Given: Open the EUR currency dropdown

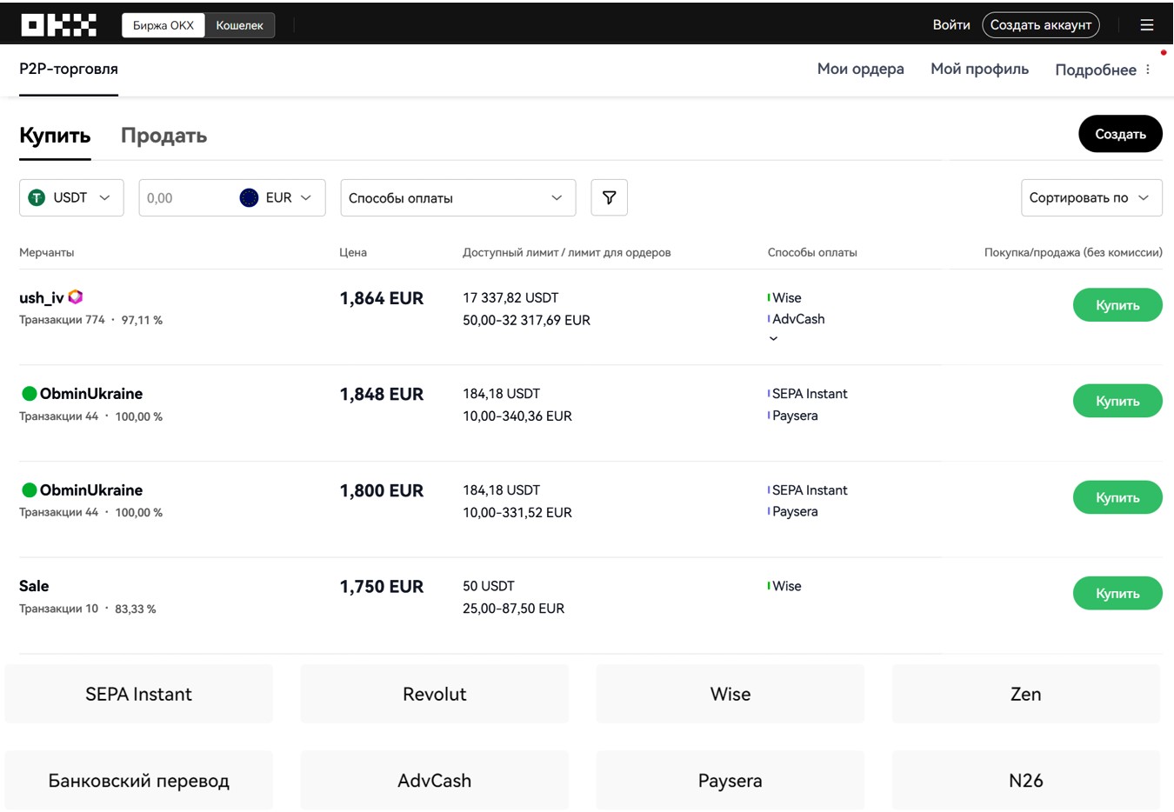Looking at the screenshot, I should click(277, 197).
